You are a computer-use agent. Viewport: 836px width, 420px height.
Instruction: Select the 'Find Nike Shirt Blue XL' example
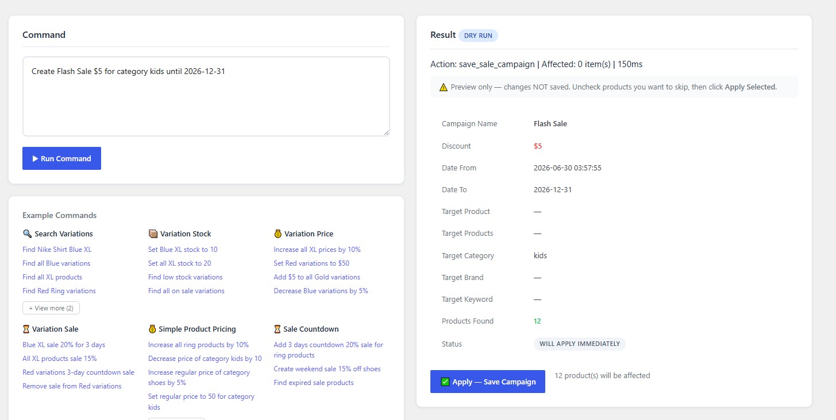(57, 250)
